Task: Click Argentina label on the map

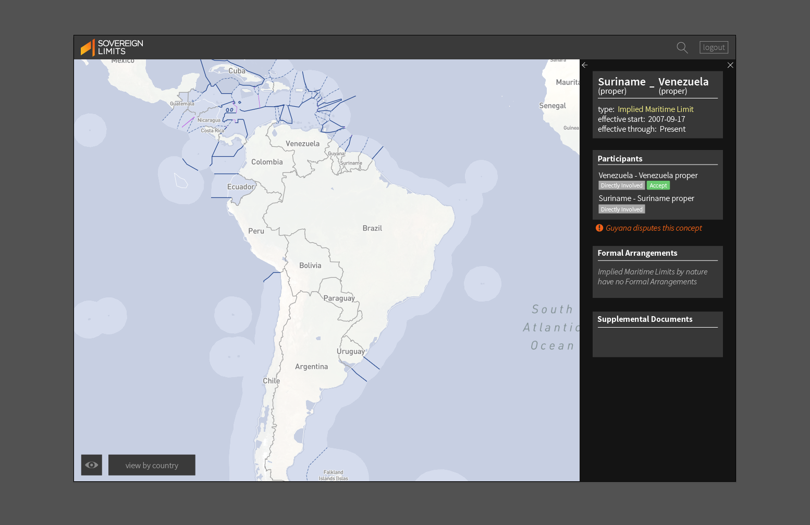Action: point(311,367)
